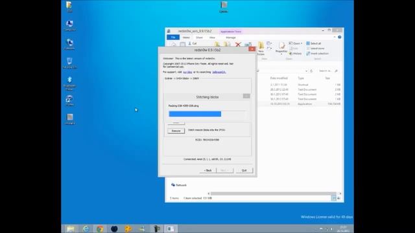Open the Network desktop icon

(69, 45)
